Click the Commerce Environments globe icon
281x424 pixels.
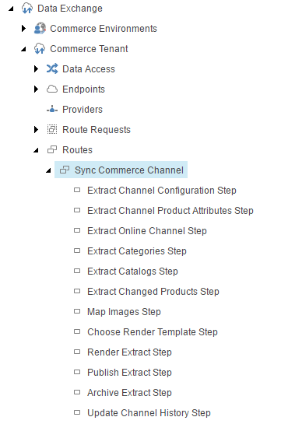[40, 28]
